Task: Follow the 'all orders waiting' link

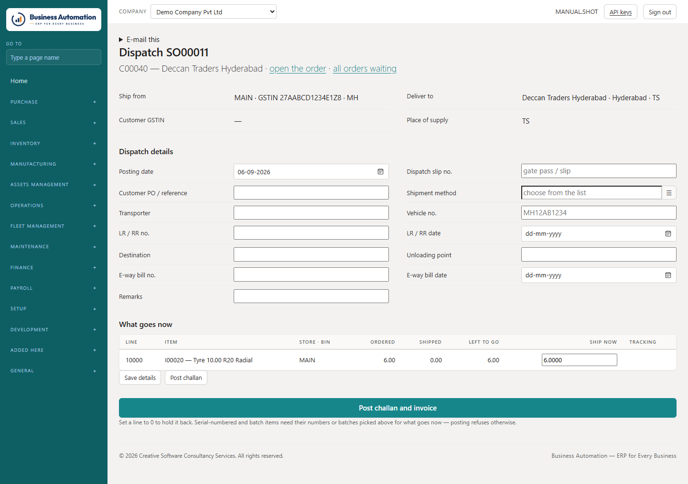Action: tap(365, 69)
